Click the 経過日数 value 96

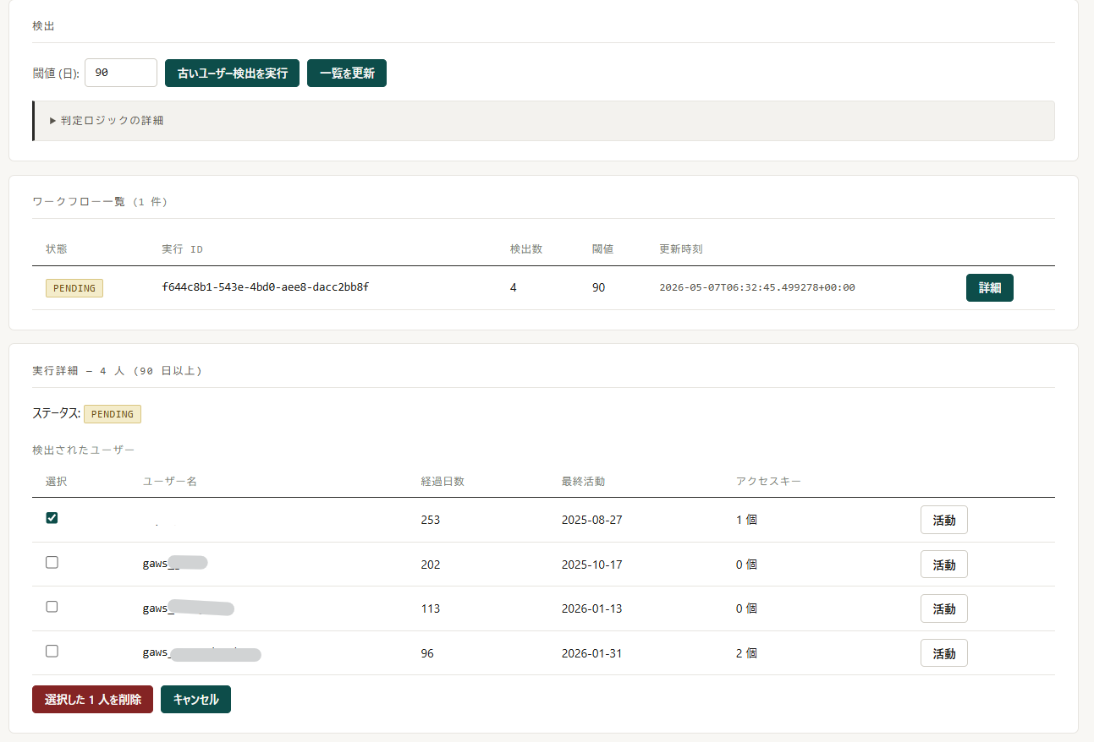pyautogui.click(x=427, y=653)
